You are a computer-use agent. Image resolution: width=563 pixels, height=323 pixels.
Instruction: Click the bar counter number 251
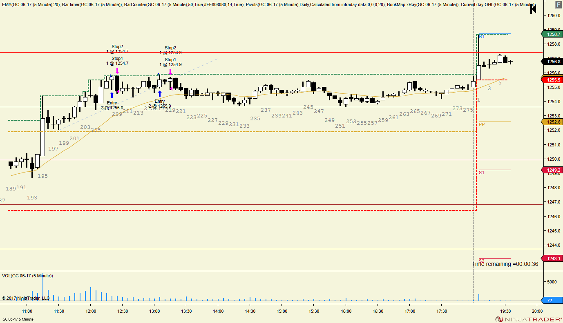[340, 126]
